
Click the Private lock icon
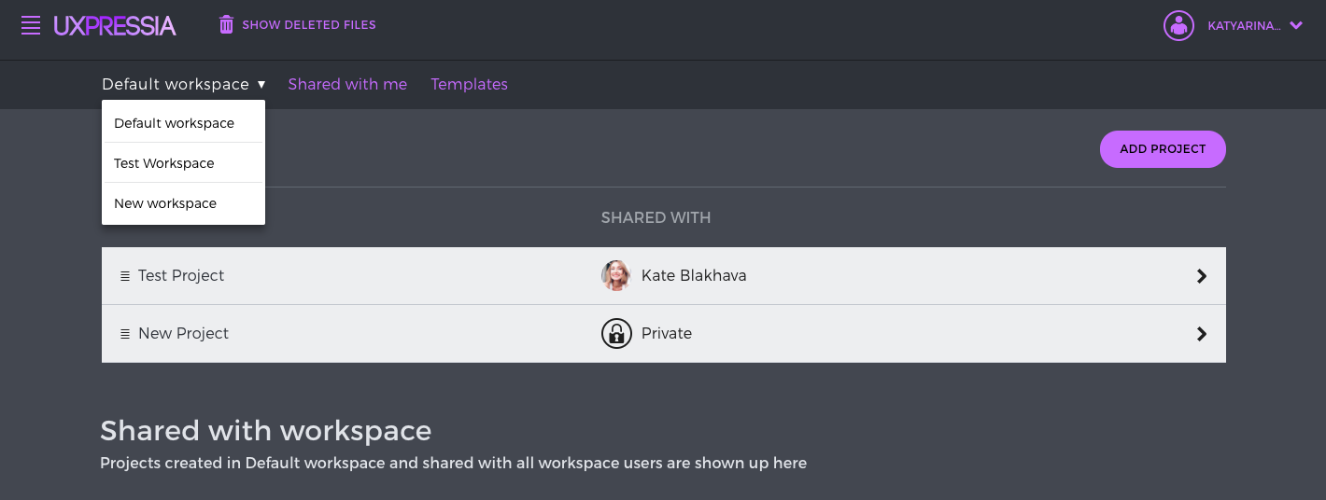pos(616,333)
